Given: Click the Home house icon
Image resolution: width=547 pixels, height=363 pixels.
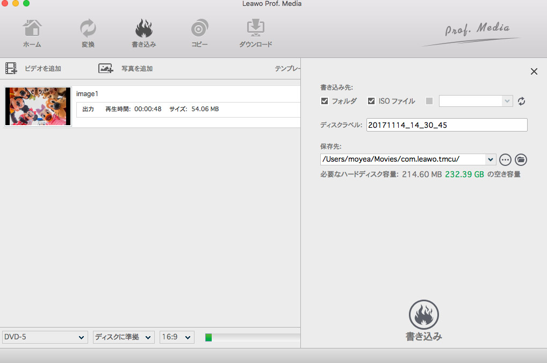Looking at the screenshot, I should (32, 28).
